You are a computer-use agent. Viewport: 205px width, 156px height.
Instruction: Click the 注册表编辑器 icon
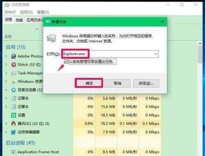click(x=14, y=132)
